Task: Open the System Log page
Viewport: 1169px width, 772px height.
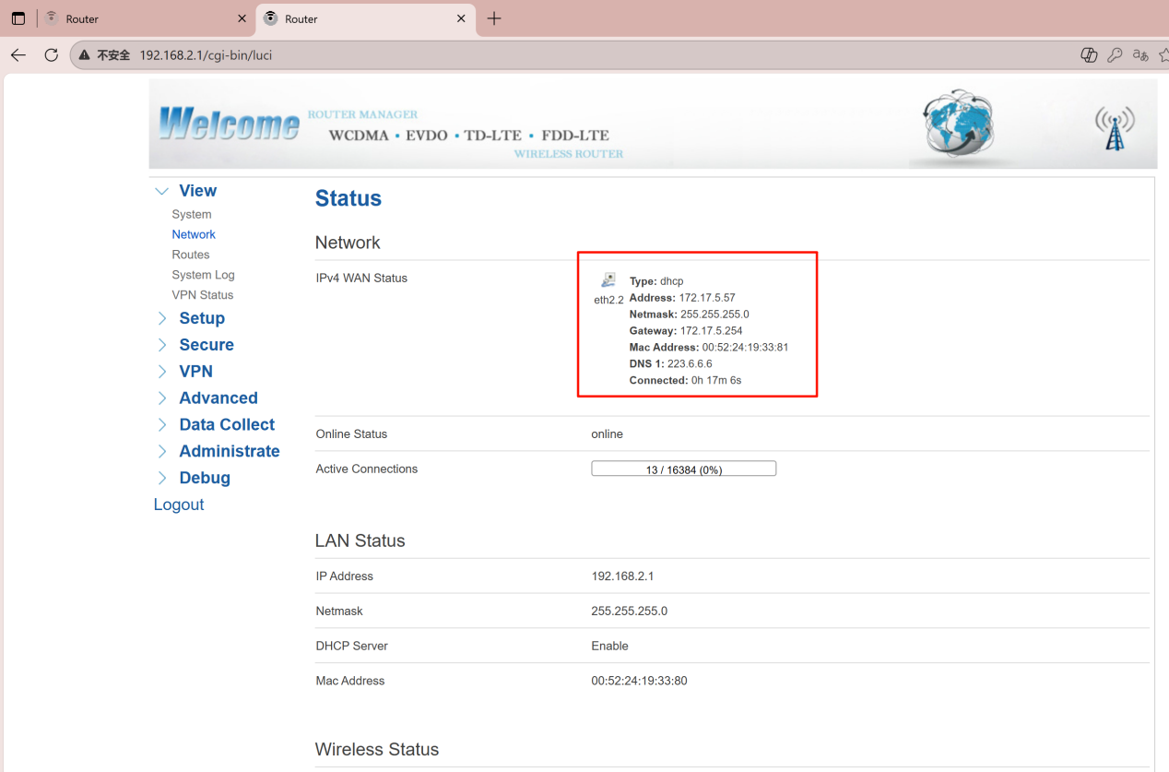Action: click(203, 275)
